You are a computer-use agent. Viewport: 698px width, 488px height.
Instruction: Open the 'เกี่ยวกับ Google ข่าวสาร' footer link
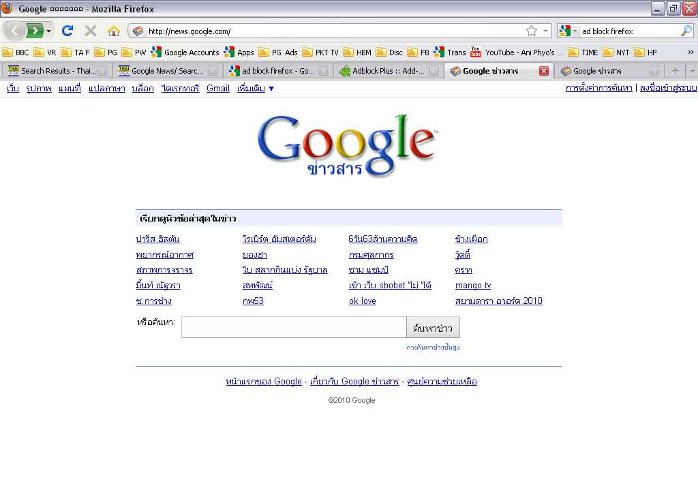(354, 382)
